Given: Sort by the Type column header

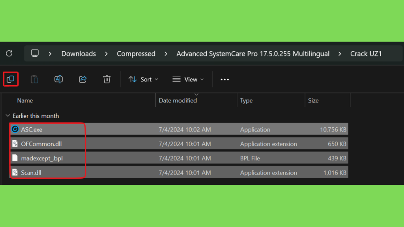Looking at the screenshot, I should coord(246,100).
